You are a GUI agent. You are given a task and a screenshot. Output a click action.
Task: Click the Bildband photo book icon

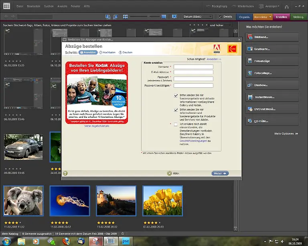[x=249, y=37]
